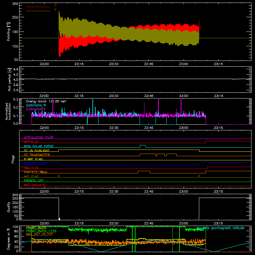Click the 'Normalized modulation' axis title

(x=8, y=111)
